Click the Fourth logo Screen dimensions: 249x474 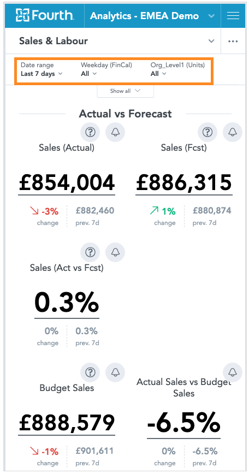[x=45, y=16]
